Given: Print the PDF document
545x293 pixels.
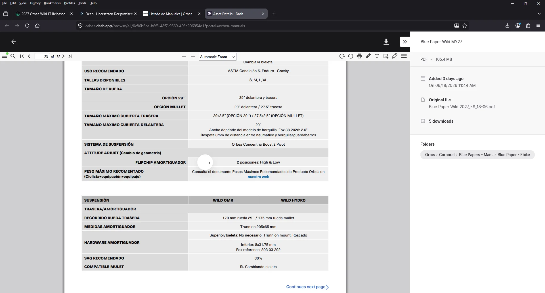Looking at the screenshot, I should click(x=359, y=56).
